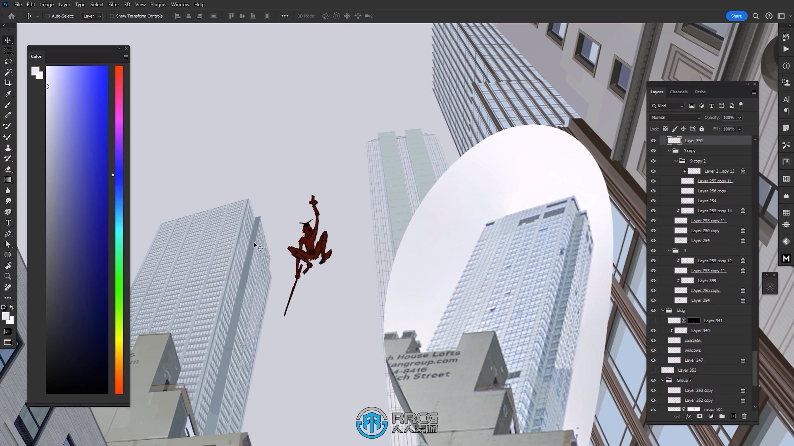This screenshot has width=794, height=446.
Task: Click the Share button
Action: click(x=737, y=16)
